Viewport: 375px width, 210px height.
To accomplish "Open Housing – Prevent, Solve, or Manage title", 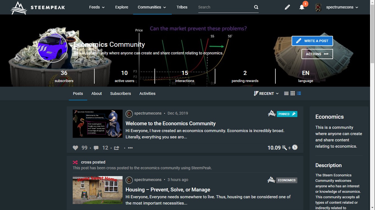I will click(x=168, y=190).
